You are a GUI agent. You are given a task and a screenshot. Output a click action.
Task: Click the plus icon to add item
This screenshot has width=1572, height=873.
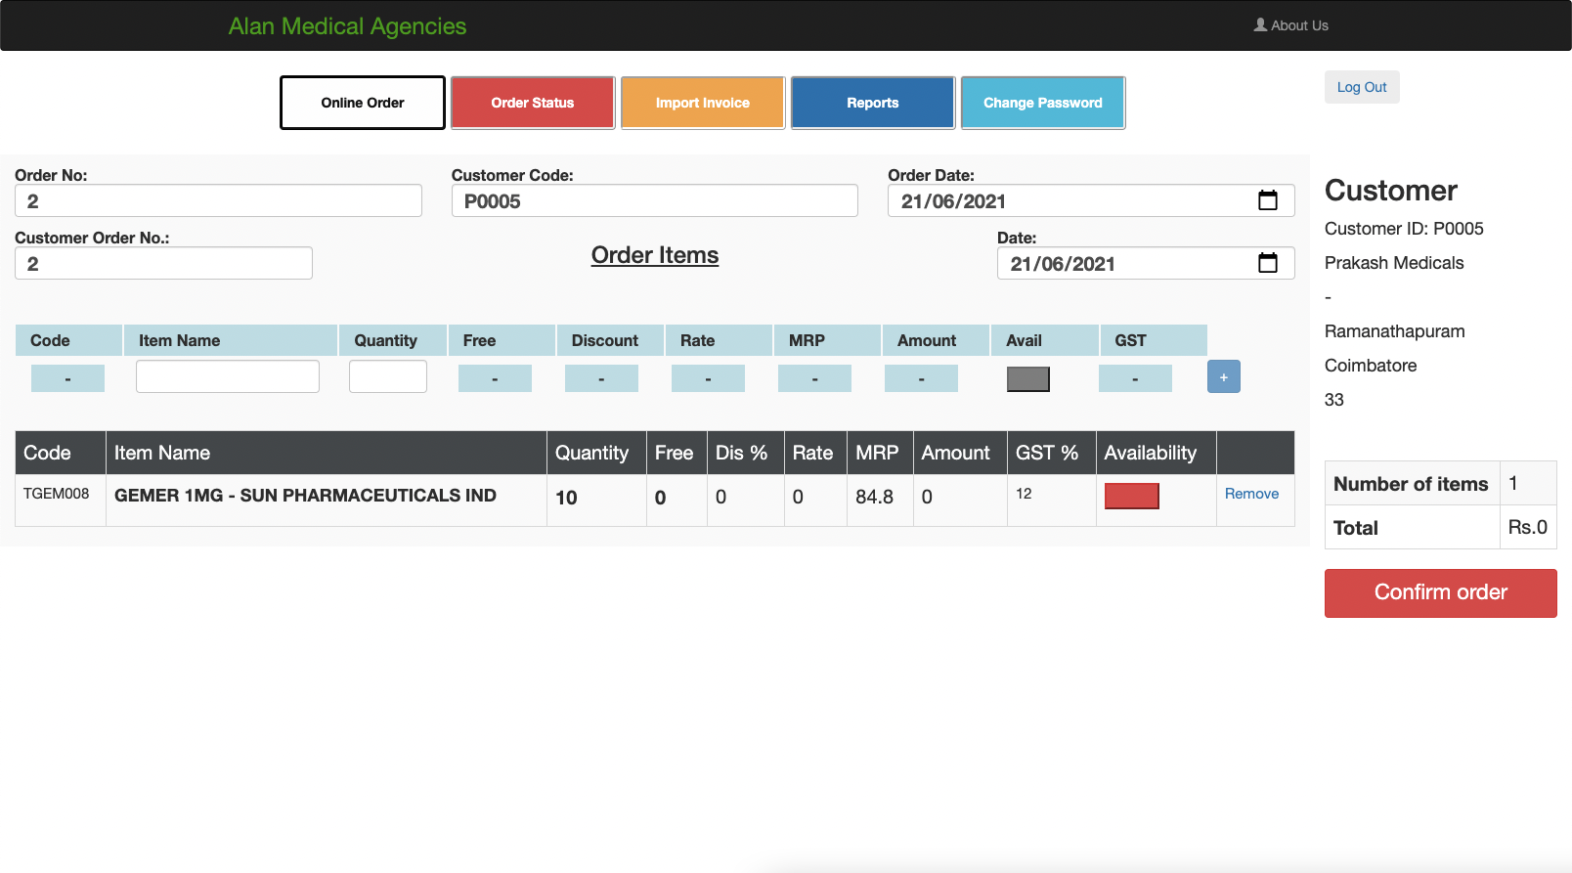(x=1223, y=377)
